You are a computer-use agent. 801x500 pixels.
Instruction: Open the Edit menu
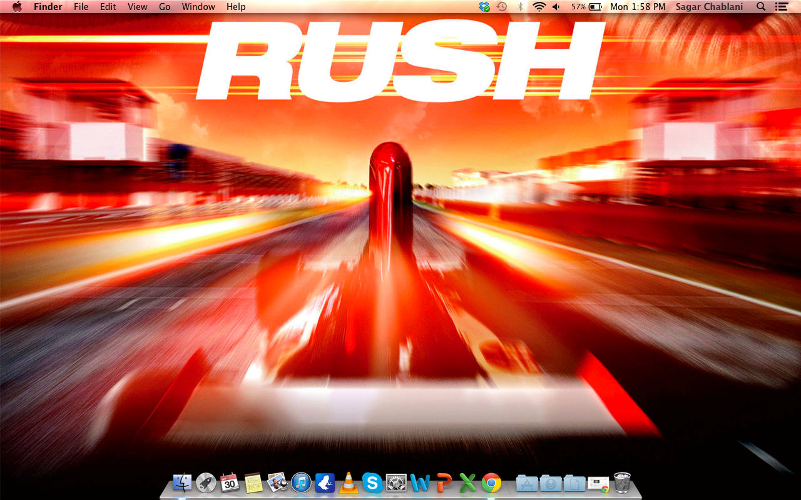[x=108, y=7]
